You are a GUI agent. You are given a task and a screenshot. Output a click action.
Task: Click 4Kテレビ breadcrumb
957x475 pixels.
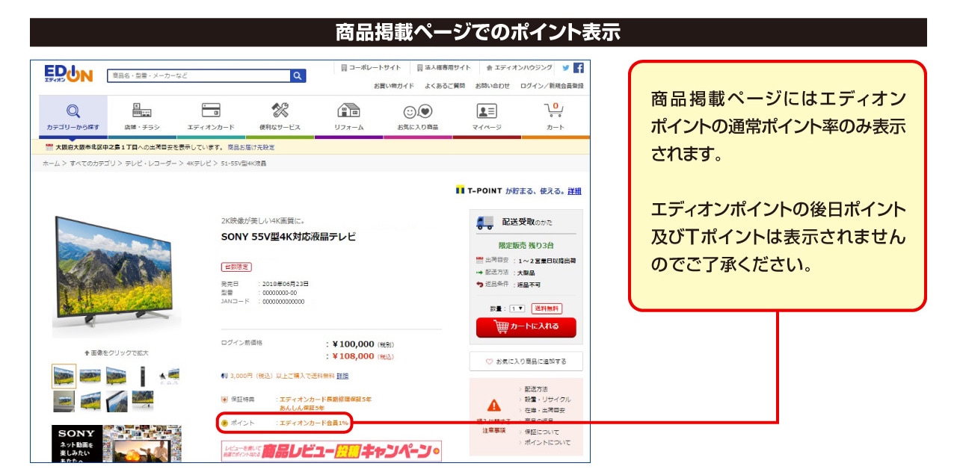click(200, 163)
